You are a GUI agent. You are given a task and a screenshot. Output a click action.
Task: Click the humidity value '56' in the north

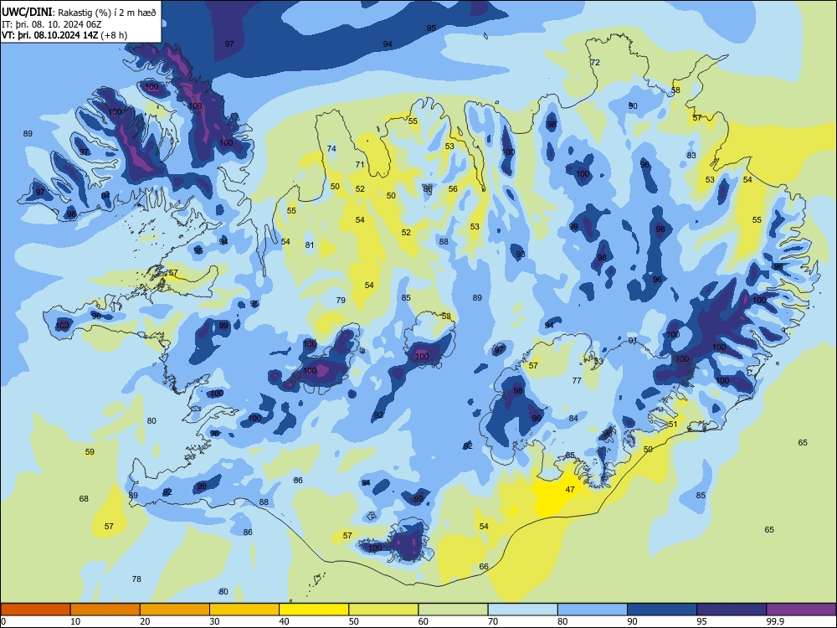click(453, 188)
